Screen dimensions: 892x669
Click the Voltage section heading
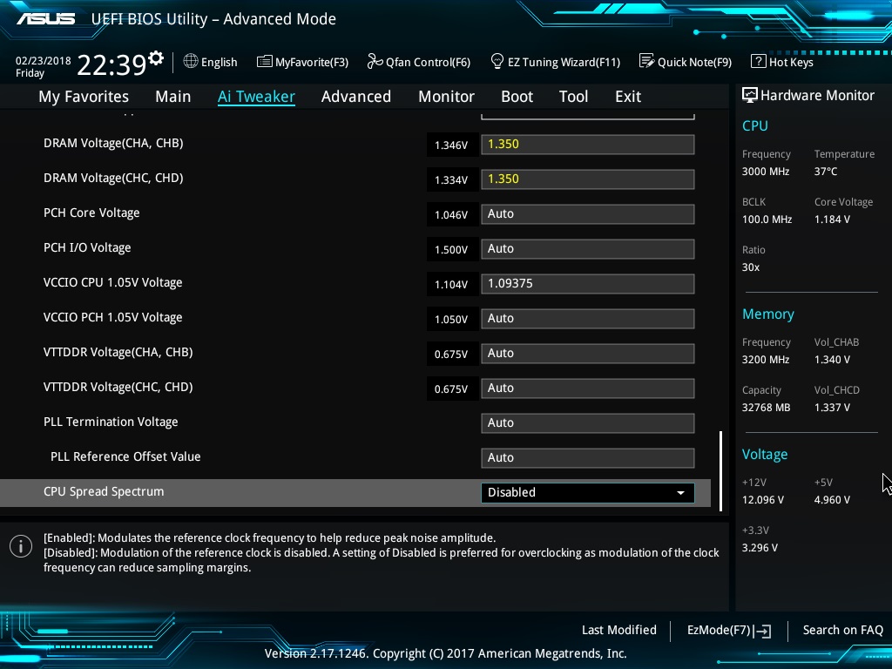click(765, 455)
